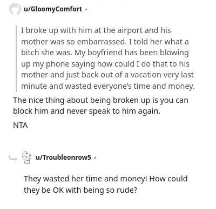216x209 pixels.
Task: Click the comment 'The nice thing about being broken up'
Action: 100,106
